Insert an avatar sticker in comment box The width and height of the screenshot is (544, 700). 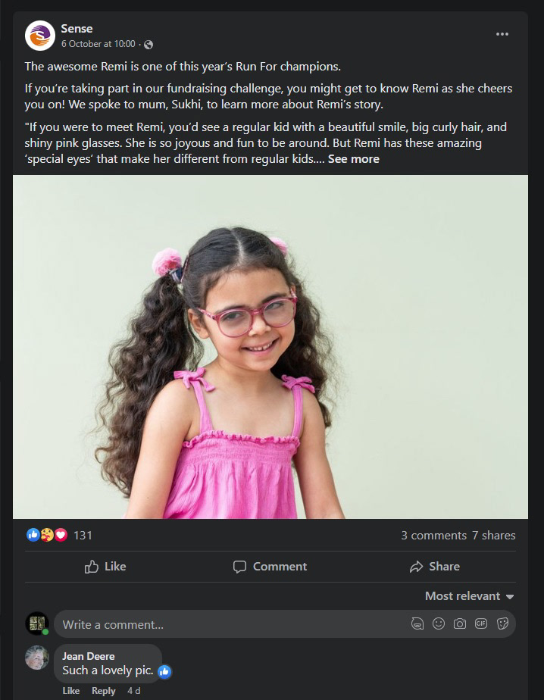tap(417, 623)
